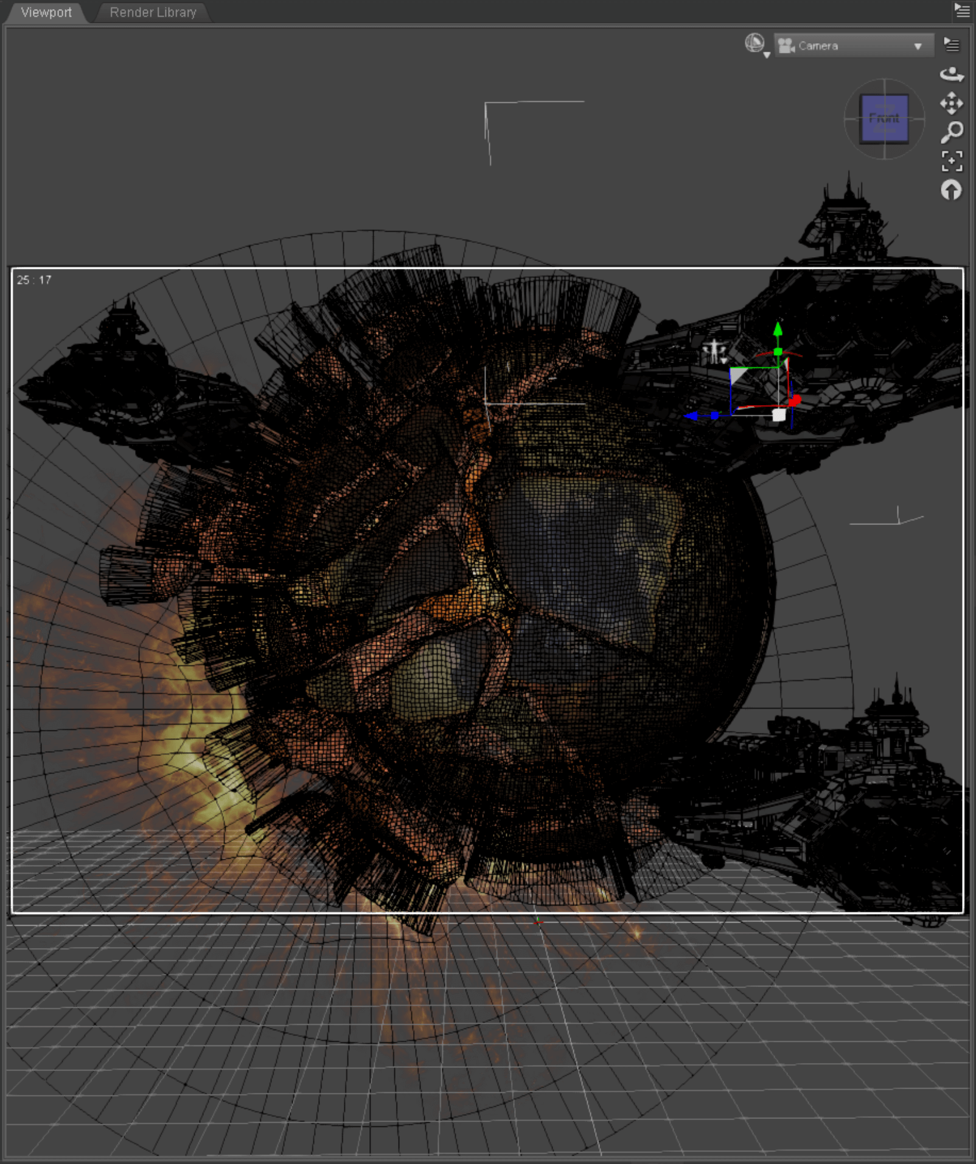Click the white center gizmo square
Image resolution: width=976 pixels, height=1164 pixels.
click(779, 415)
